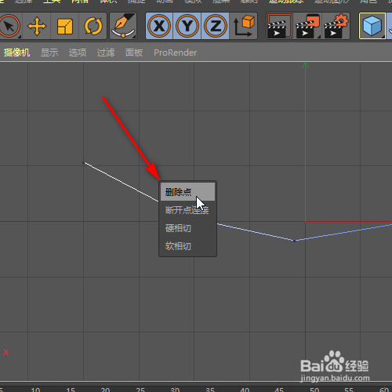Select the Scale tool
392x392 pixels.
point(65,26)
